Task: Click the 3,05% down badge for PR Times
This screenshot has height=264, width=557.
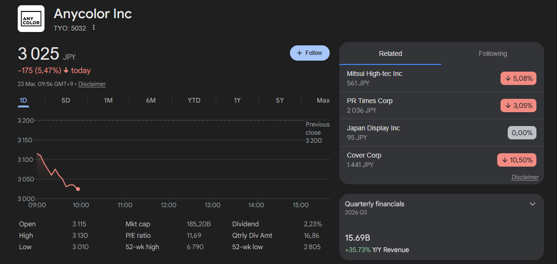Action: point(518,106)
